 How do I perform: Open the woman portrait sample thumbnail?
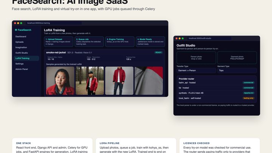(60, 81)
